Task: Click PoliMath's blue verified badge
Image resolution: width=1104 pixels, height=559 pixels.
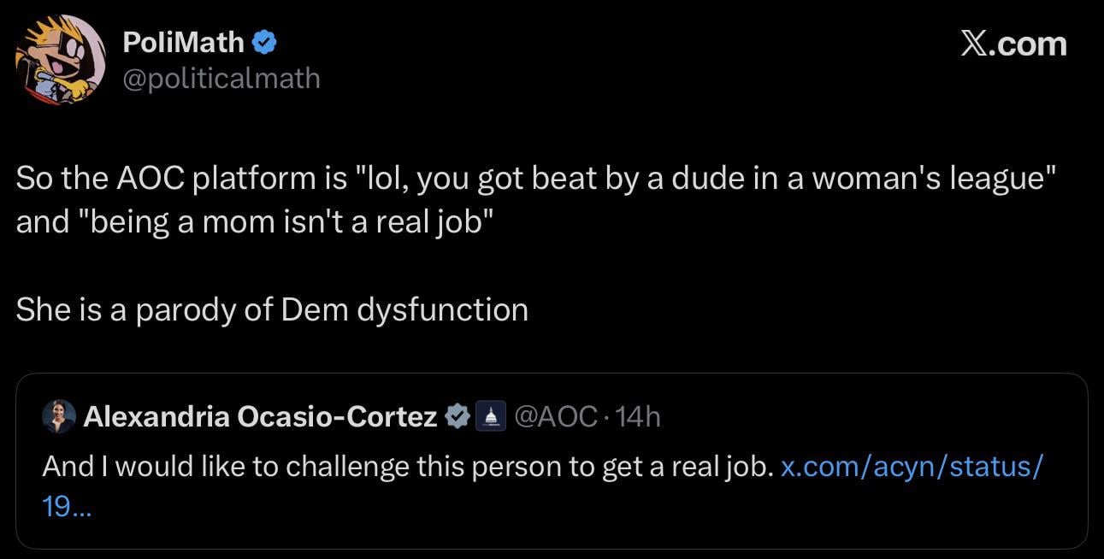Action: tap(263, 40)
